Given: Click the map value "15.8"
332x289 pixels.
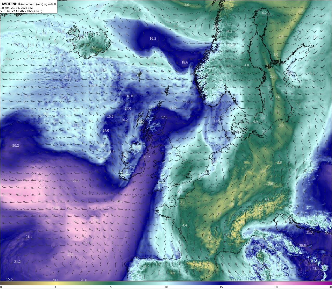Looking at the screenshot, I should [x=189, y=102].
